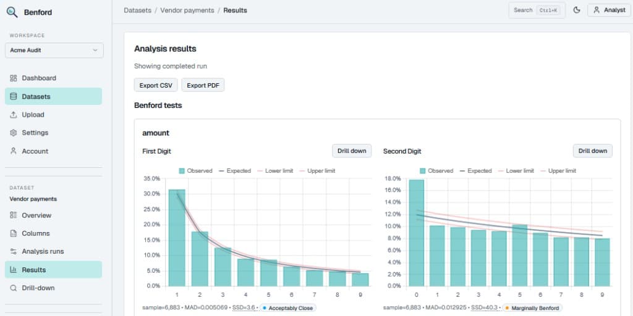633x316 pixels.
Task: Open the Acme Audit workspace dropdown
Action: click(x=54, y=51)
